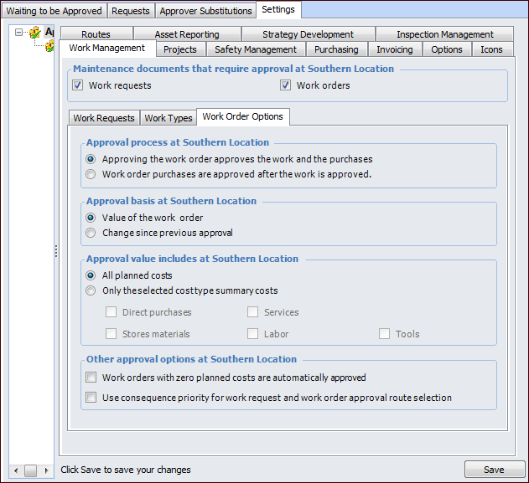Viewport: 529px width, 483px height.
Task: Go to Waiting to be Approved tab
Action: [x=54, y=11]
